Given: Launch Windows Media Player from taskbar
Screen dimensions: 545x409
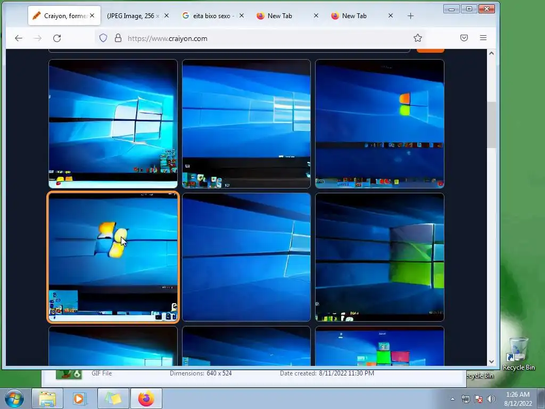Looking at the screenshot, I should pos(80,398).
